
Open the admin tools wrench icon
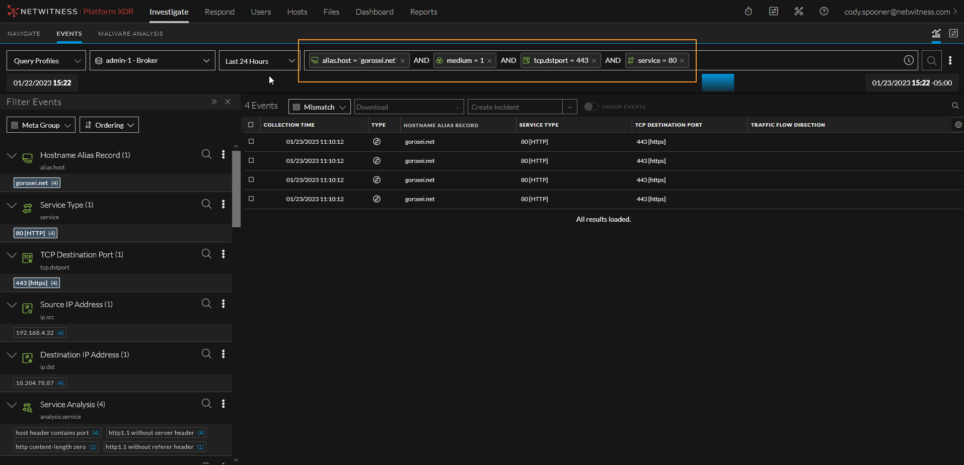coord(799,12)
